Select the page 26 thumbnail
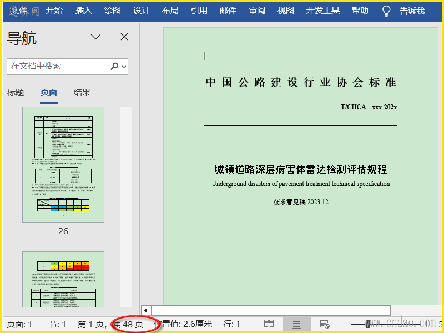Viewport: 444px width, 333px height. point(63,165)
